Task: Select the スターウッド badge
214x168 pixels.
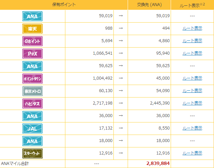Action: coord(33,153)
